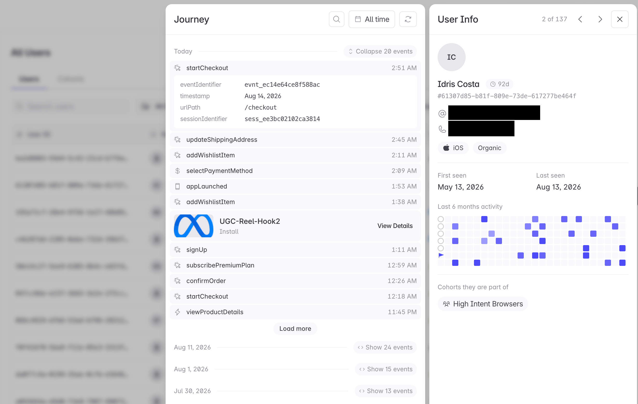The image size is (638, 404).
Task: Click the cursor icon beside startCheckout 2:51 AM
Action: pos(178,68)
